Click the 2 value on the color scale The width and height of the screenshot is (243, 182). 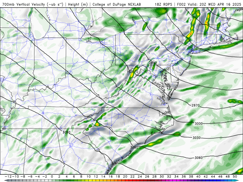pyautogui.click(x=59, y=177)
